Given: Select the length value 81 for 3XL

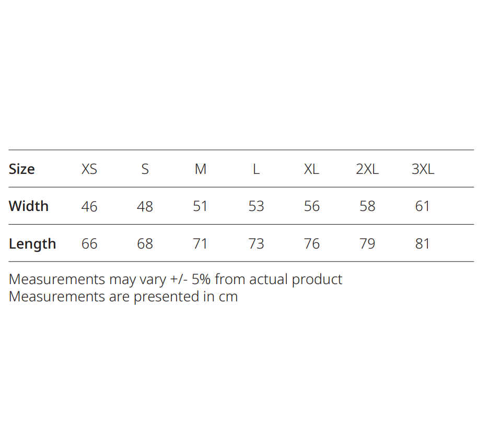Looking at the screenshot, I should 423,244.
